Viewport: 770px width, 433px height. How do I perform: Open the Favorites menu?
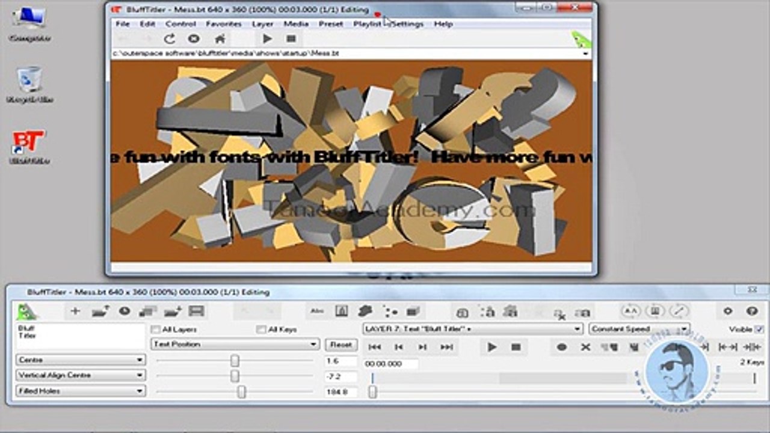224,24
